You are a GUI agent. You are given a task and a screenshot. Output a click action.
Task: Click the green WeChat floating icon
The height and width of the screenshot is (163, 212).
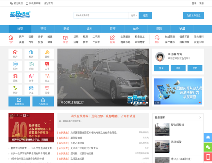tap(208, 147)
